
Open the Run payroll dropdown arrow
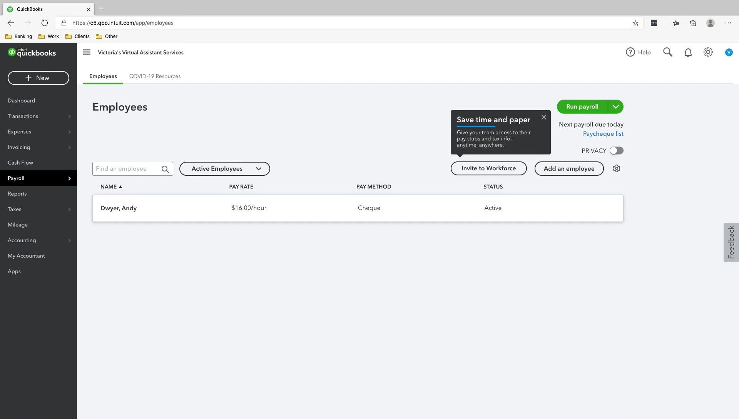pos(616,106)
